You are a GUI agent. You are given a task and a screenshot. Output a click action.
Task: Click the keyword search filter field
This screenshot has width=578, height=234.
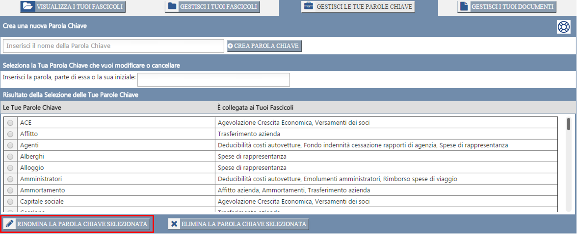[x=214, y=79]
